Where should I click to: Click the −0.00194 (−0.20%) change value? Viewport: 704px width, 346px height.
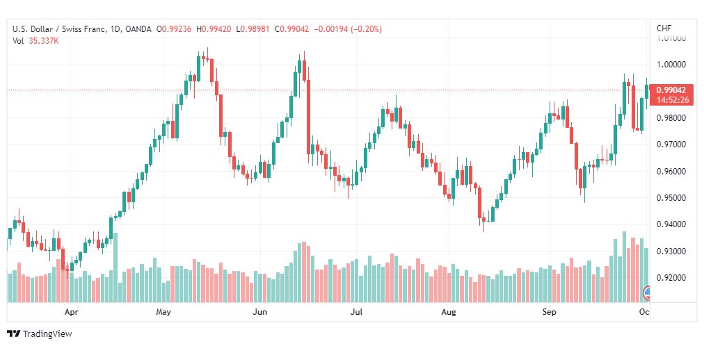(x=348, y=28)
